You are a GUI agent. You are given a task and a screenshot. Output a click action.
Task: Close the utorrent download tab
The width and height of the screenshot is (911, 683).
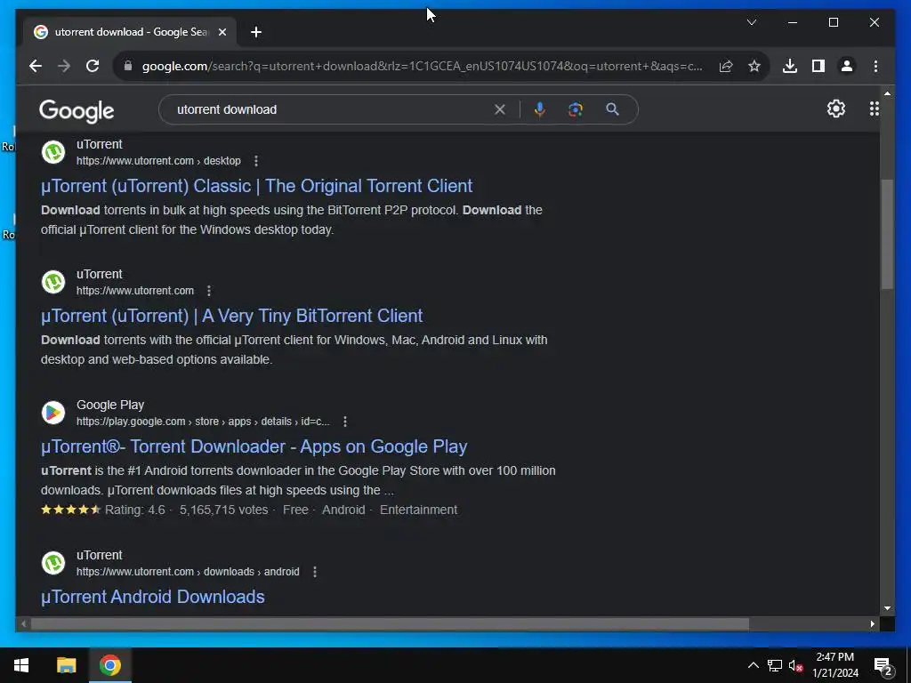click(x=222, y=32)
